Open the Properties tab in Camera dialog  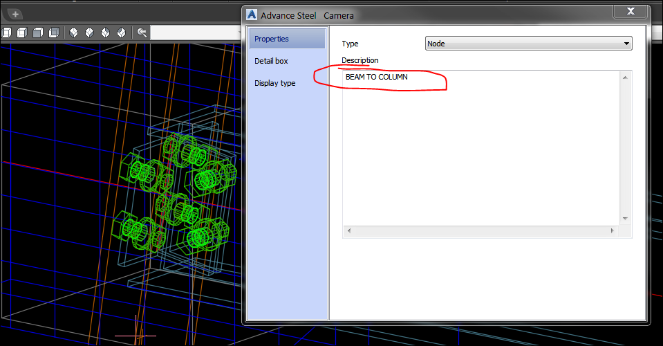(287, 39)
